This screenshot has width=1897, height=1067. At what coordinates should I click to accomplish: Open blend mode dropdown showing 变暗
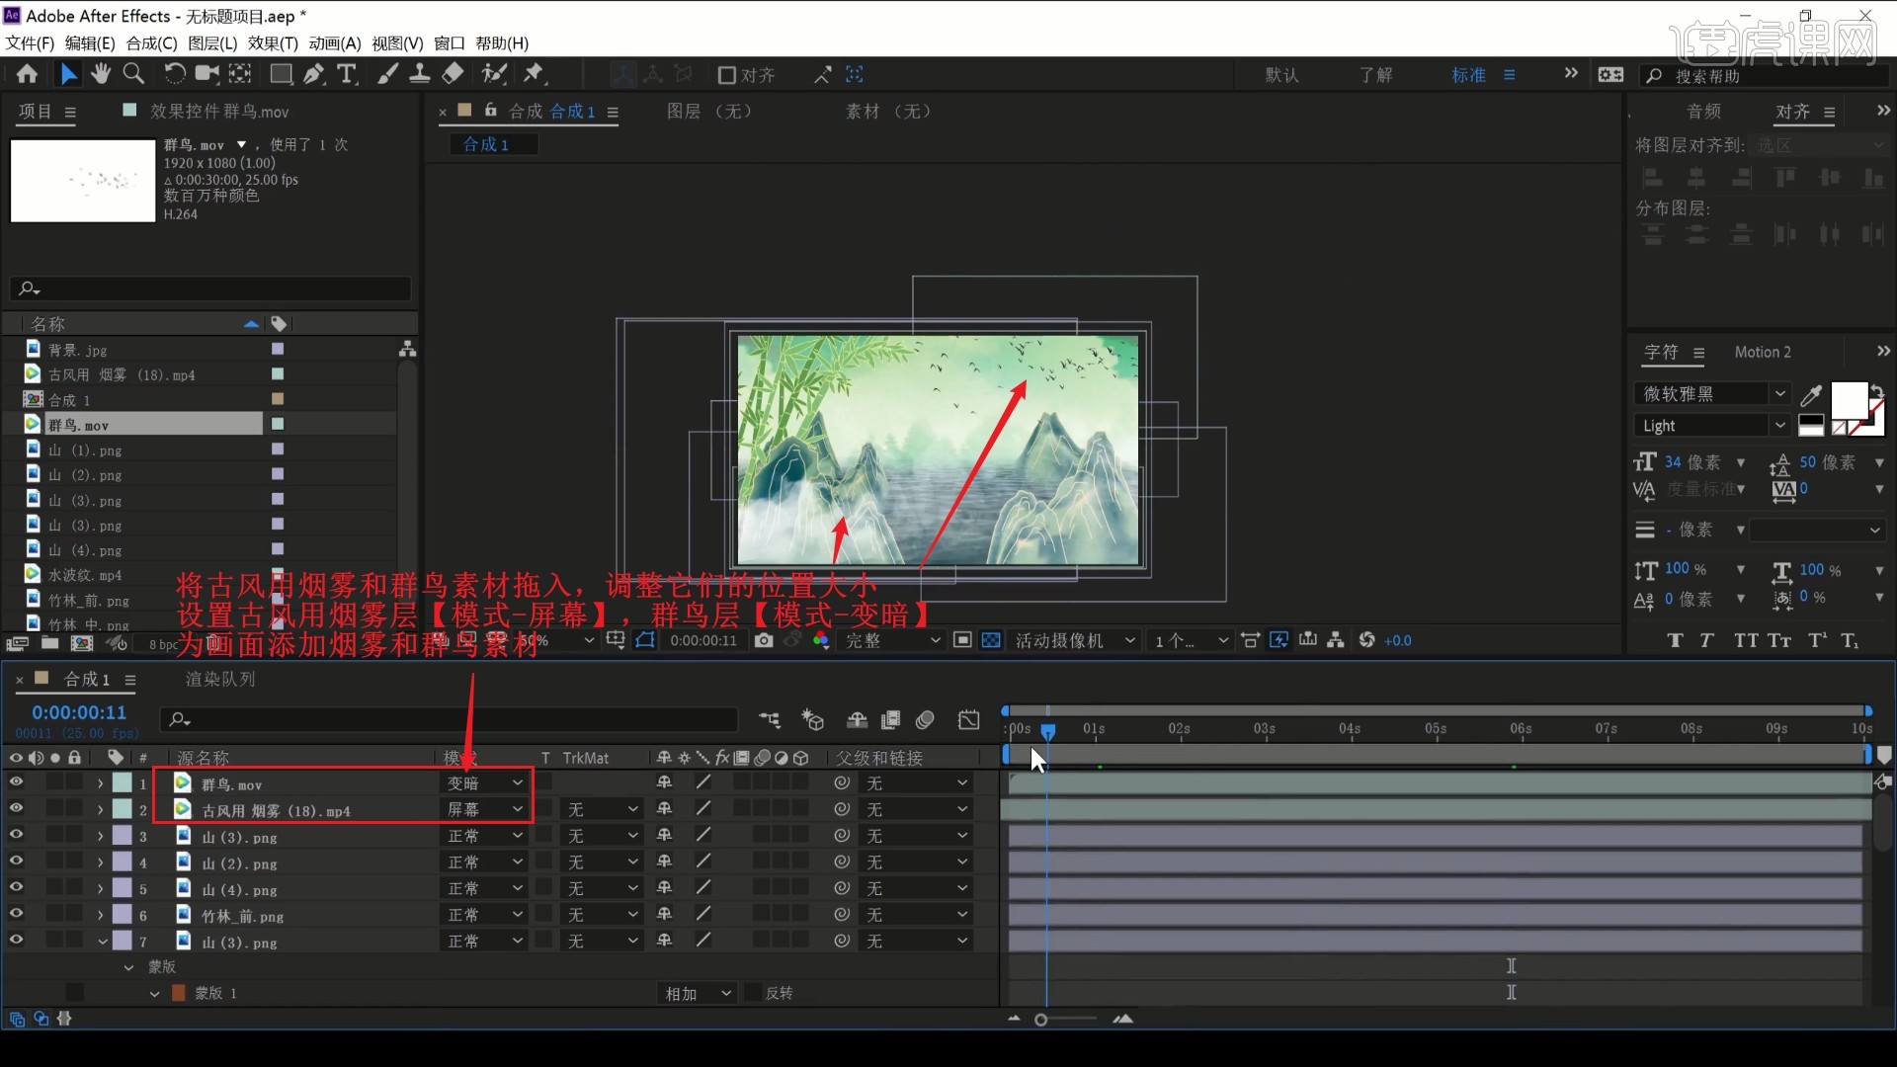click(484, 782)
